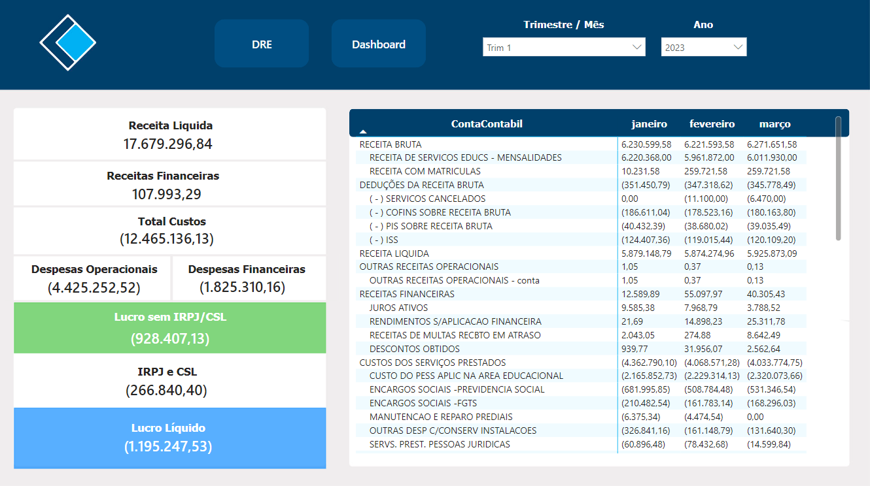This screenshot has height=486, width=870.
Task: Click fevereiro value 6.221.593,58
Action: (x=709, y=144)
